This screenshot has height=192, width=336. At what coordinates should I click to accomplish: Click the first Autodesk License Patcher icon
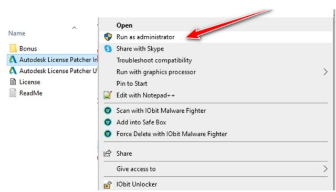[x=13, y=59]
